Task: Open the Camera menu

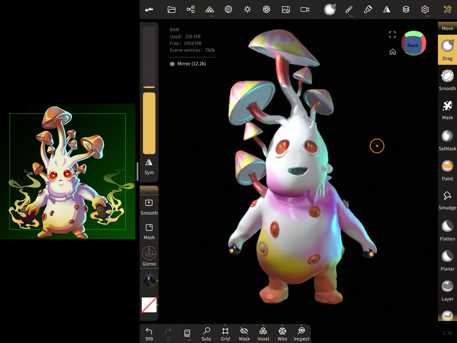Action: pyautogui.click(x=305, y=10)
